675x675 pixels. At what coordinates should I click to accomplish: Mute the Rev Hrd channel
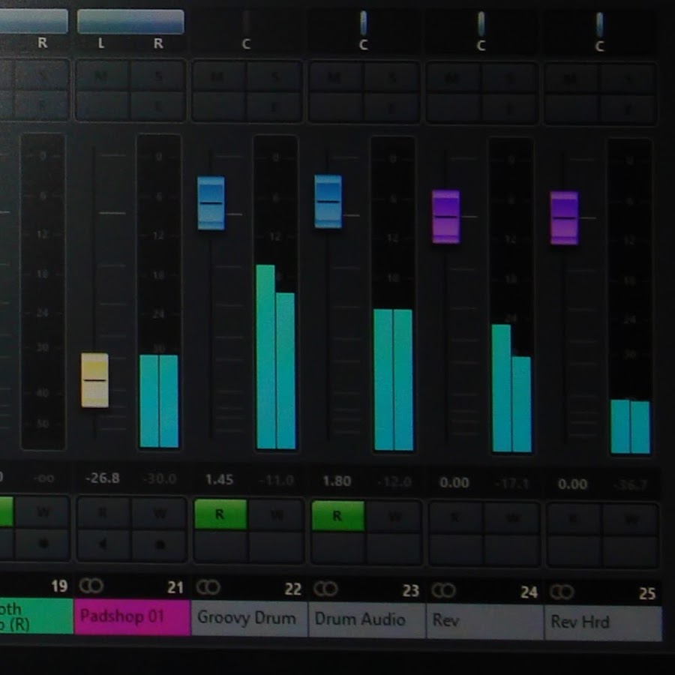[571, 80]
